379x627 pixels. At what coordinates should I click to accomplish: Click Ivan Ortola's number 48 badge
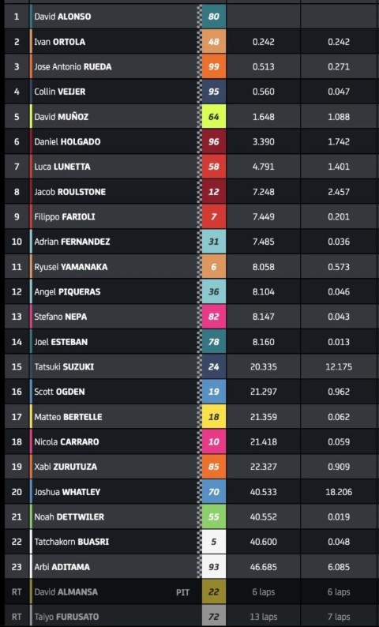pos(213,42)
